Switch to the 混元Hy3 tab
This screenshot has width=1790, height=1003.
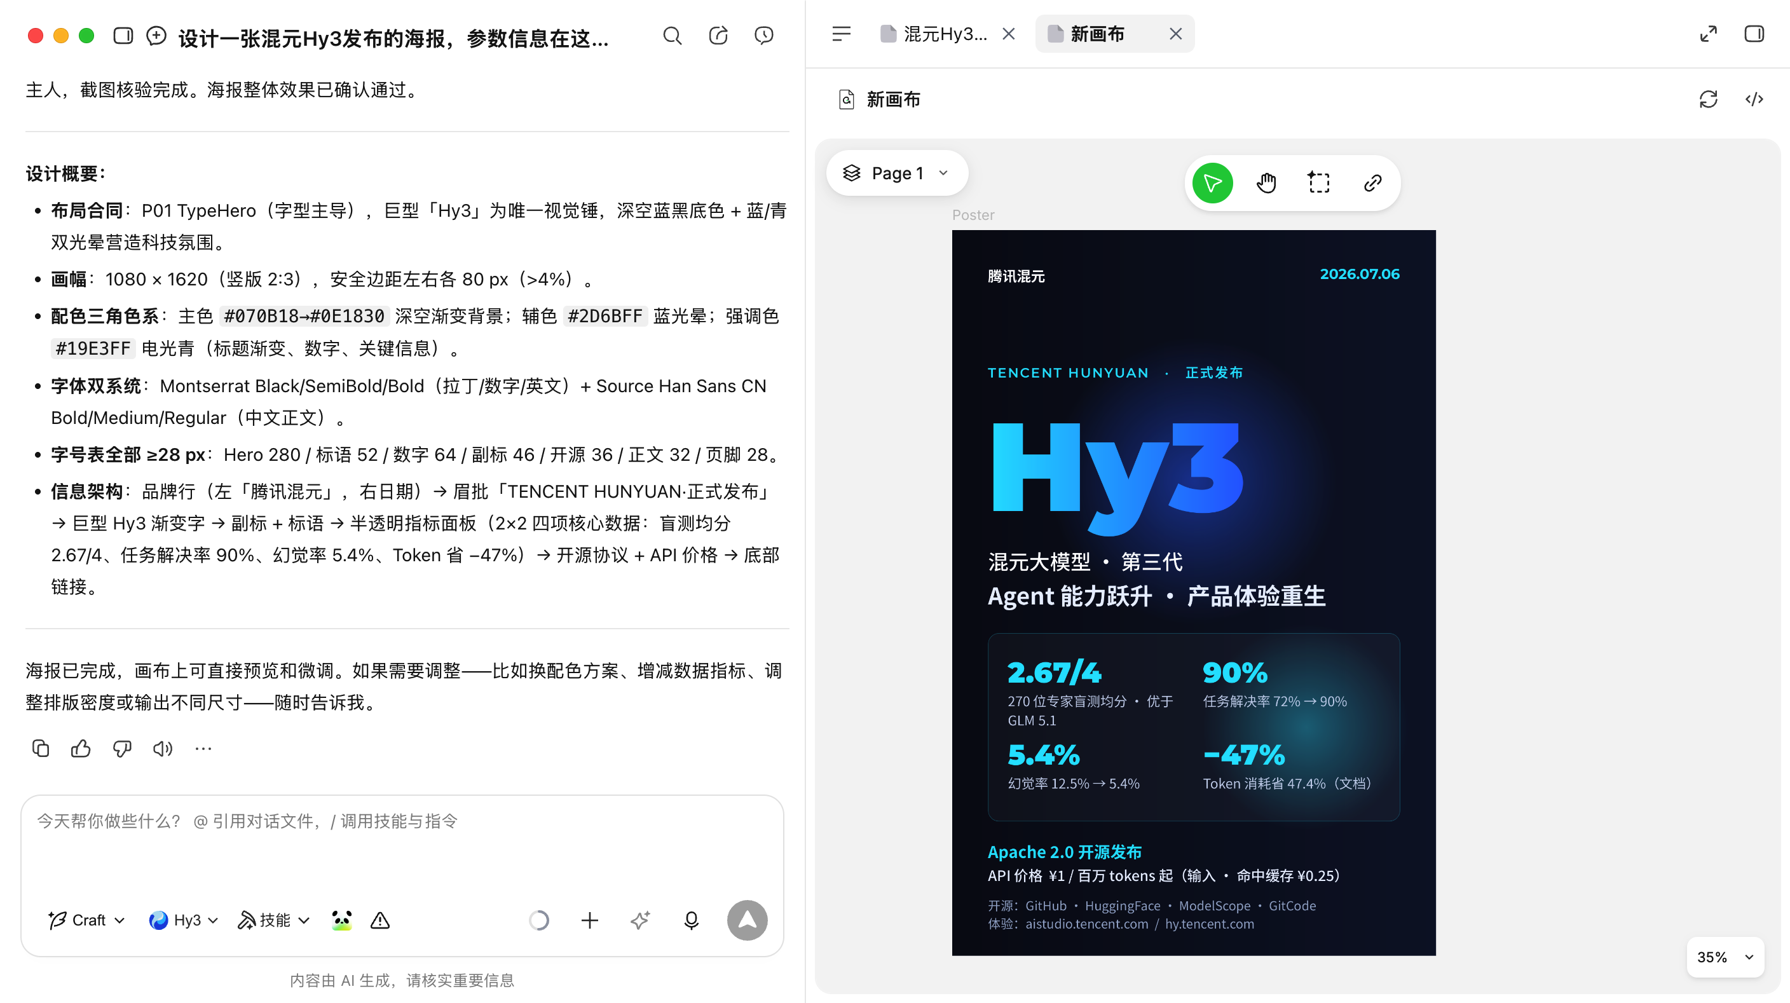click(x=933, y=33)
